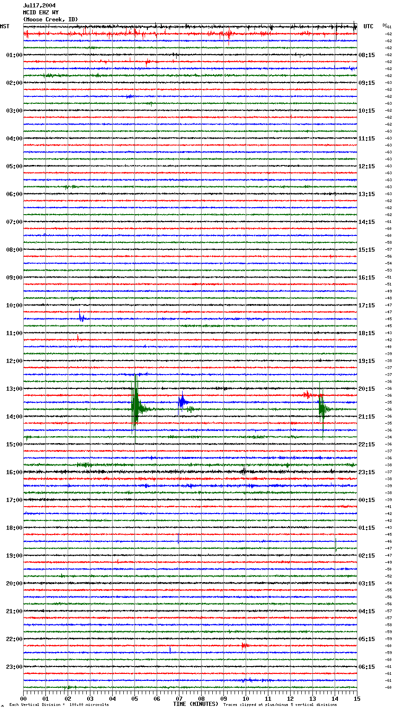This screenshot has width=394, height=711.
Task: Click minute 15 on the bottom axis
Action: tap(357, 698)
